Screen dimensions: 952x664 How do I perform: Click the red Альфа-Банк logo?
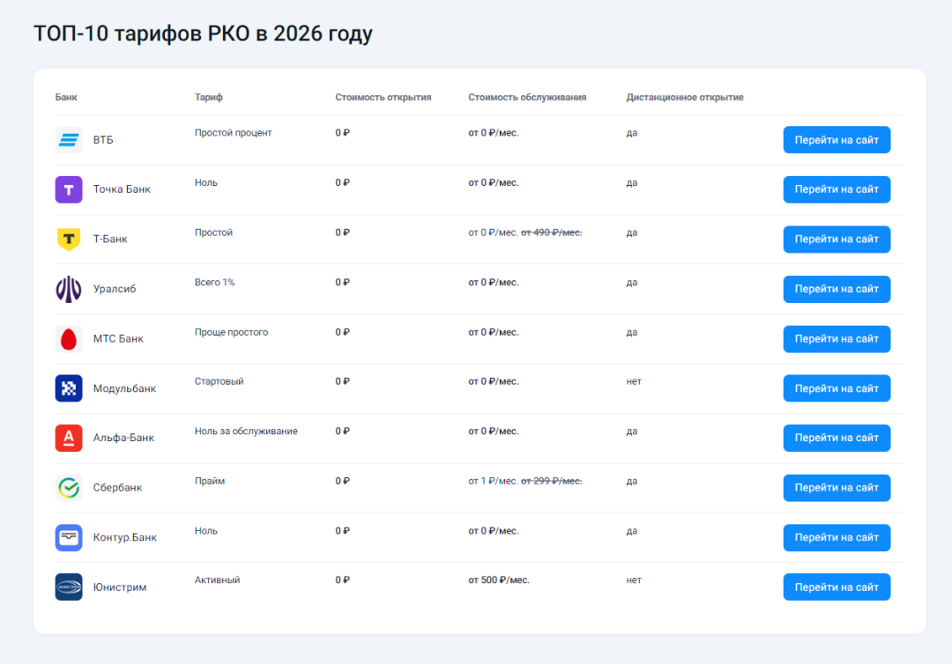pyautogui.click(x=69, y=438)
